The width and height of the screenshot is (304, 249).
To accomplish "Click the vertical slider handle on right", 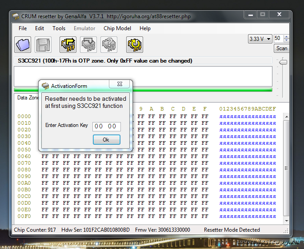I will coord(283,62).
